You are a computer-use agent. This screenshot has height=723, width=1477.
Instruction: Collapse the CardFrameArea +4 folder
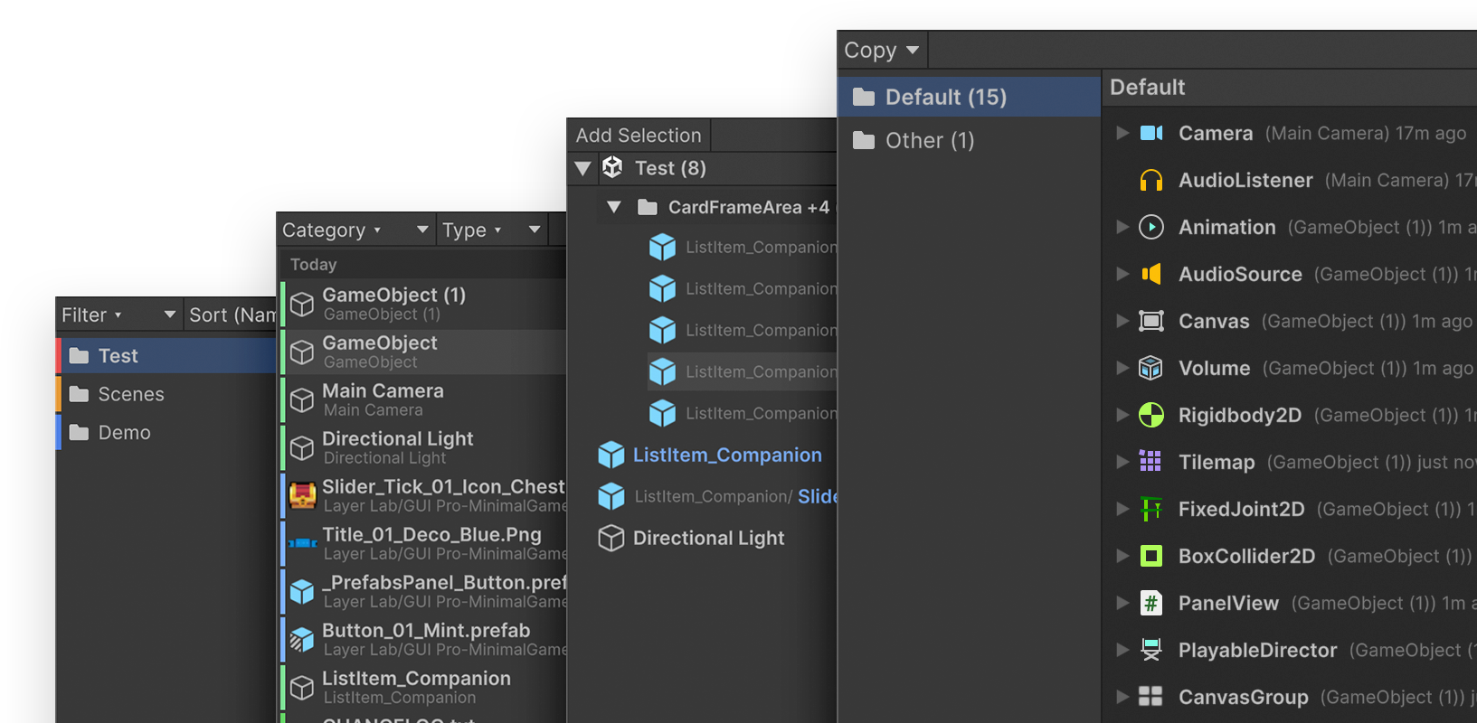(614, 207)
